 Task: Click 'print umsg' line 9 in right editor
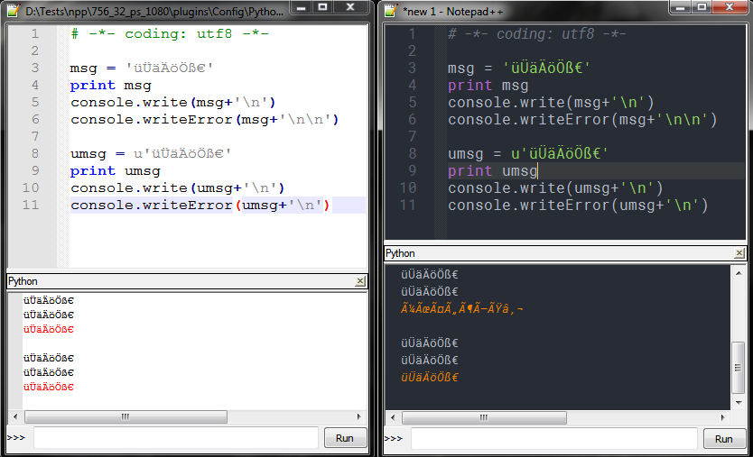click(x=493, y=171)
